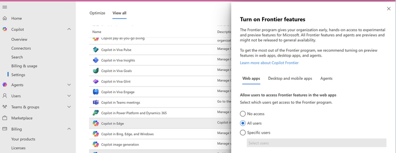396x153 pixels.
Task: Open Marketplace in the sidebar
Action: click(22, 118)
